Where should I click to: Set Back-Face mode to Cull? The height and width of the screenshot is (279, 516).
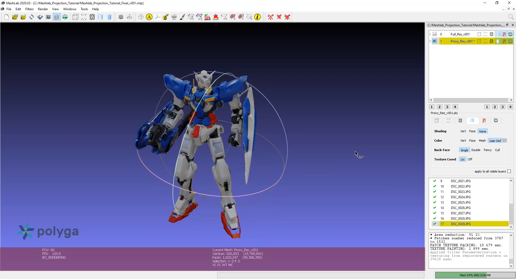[497, 150]
